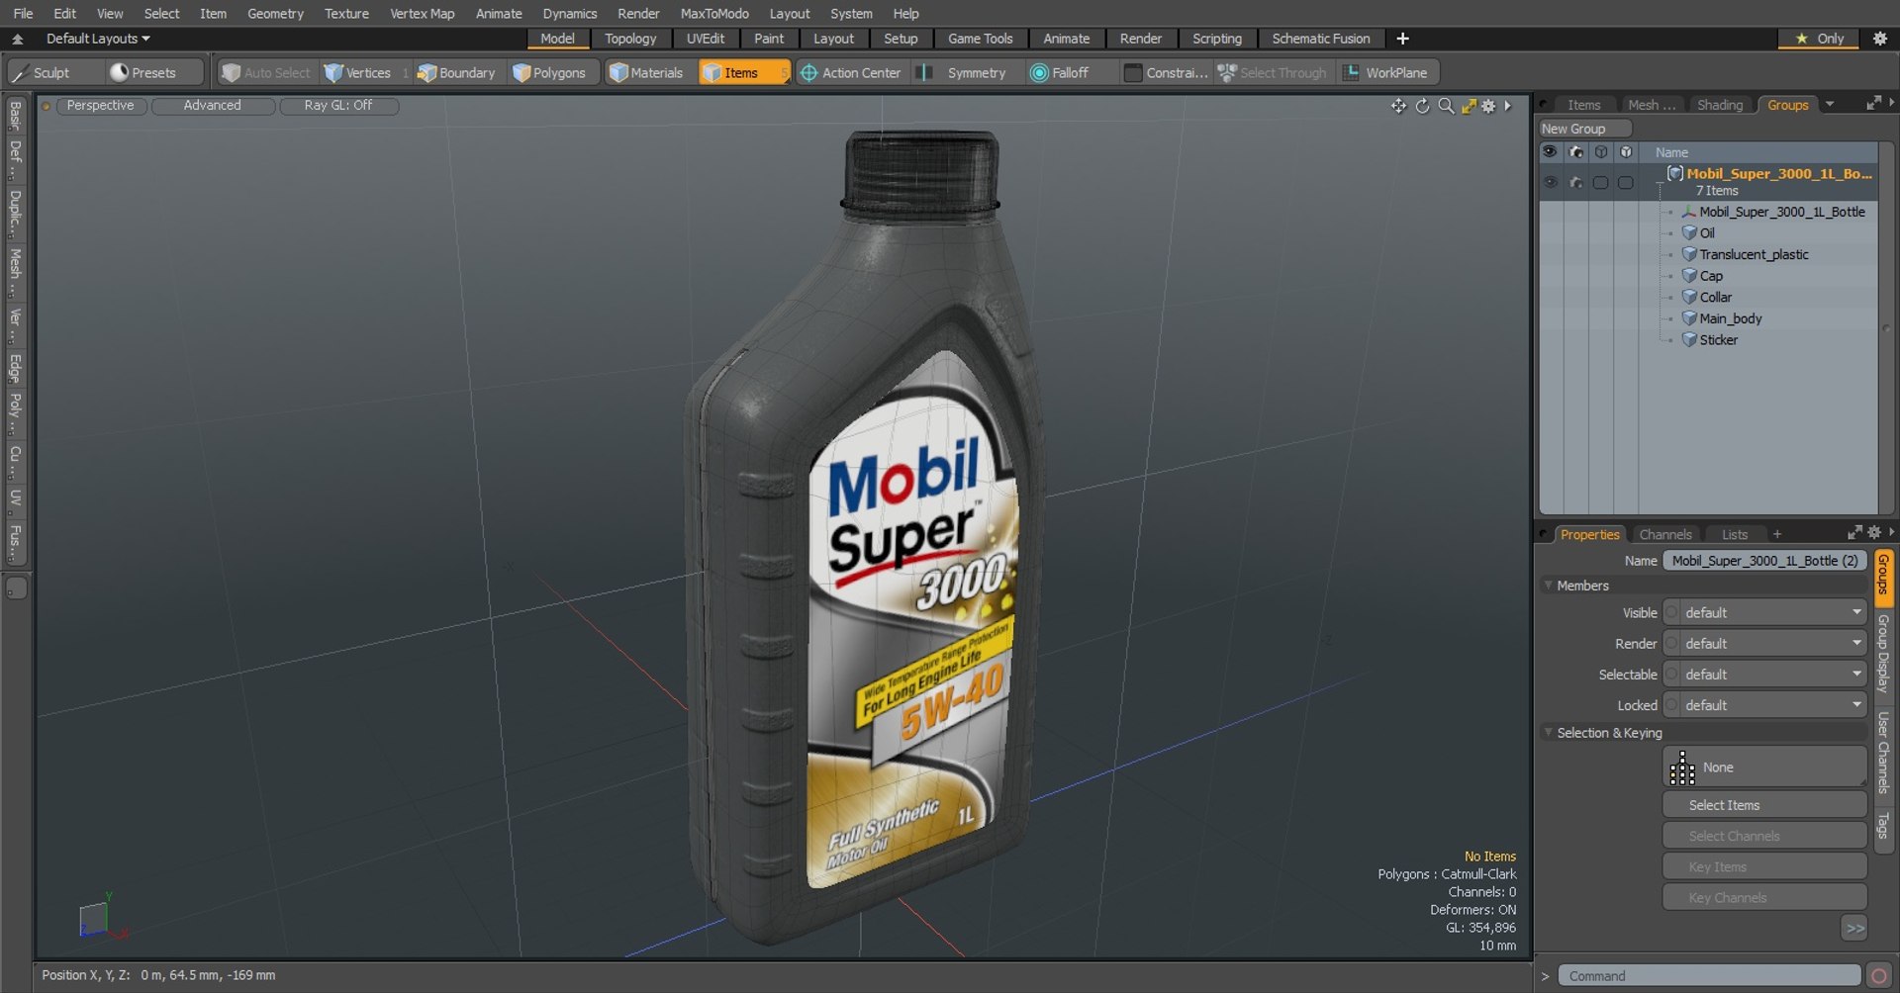Toggle Select Through option
This screenshot has height=993, width=1900.
click(1272, 72)
